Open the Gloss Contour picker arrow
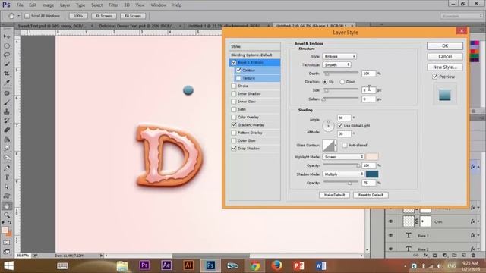Screen dimensions: 486x273 coord(336,145)
